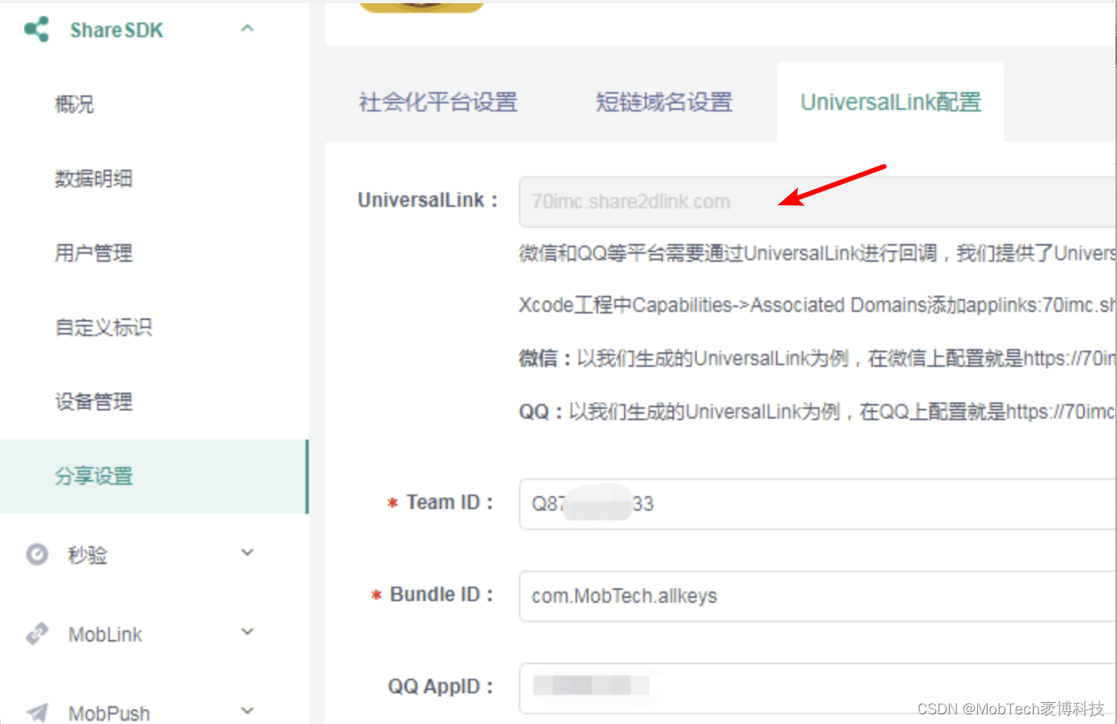This screenshot has width=1117, height=724.
Task: Click the UniversalLink domain field
Action: coord(817,201)
